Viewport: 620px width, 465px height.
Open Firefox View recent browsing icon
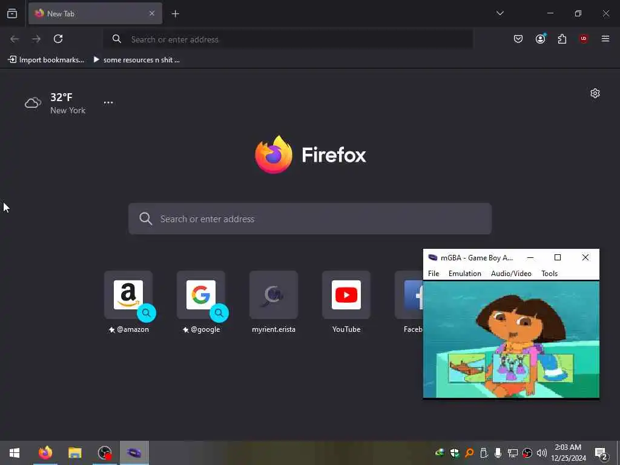12,13
